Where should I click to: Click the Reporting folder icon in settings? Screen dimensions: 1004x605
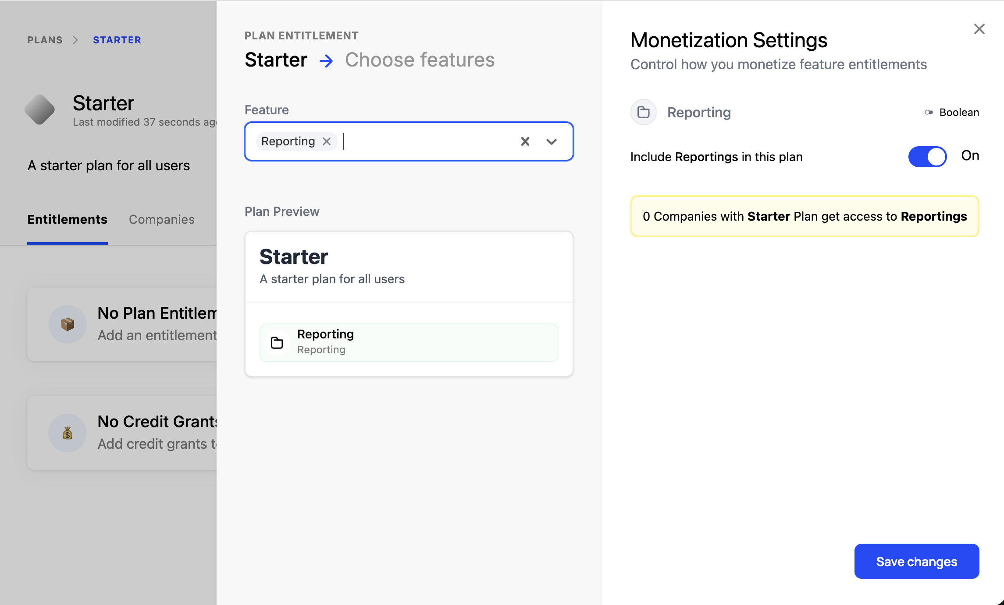coord(643,113)
